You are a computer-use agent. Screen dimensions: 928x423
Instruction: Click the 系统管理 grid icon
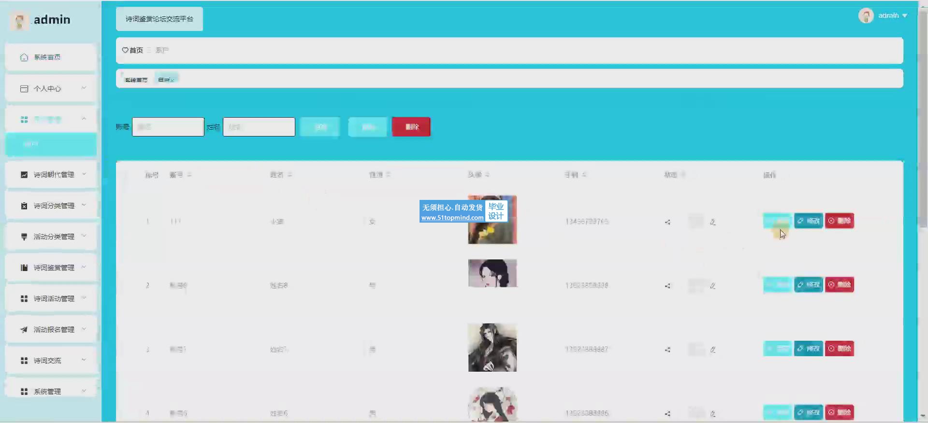24,392
